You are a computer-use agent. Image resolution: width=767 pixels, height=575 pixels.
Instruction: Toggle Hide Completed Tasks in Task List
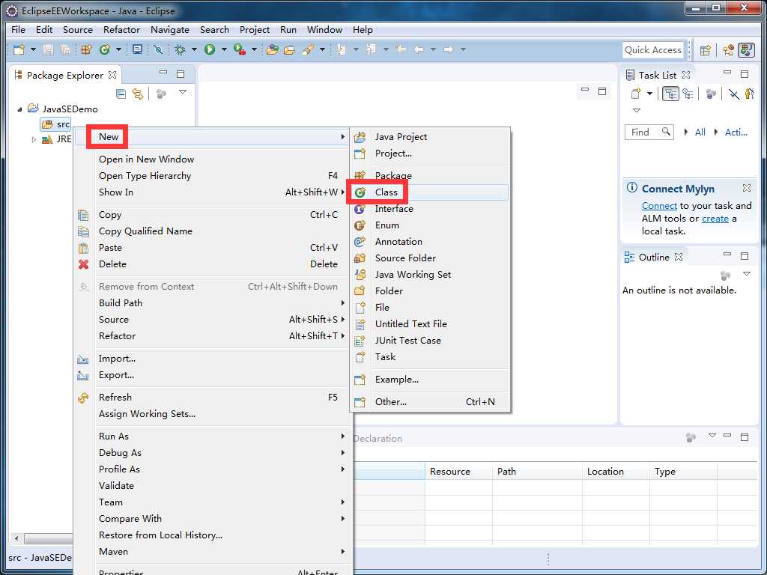[733, 94]
